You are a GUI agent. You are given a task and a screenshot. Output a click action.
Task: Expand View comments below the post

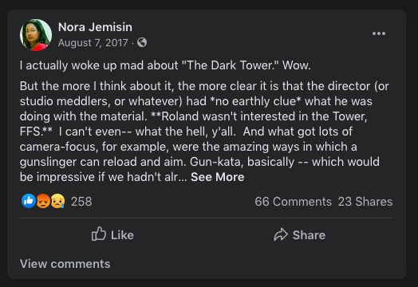(65, 264)
